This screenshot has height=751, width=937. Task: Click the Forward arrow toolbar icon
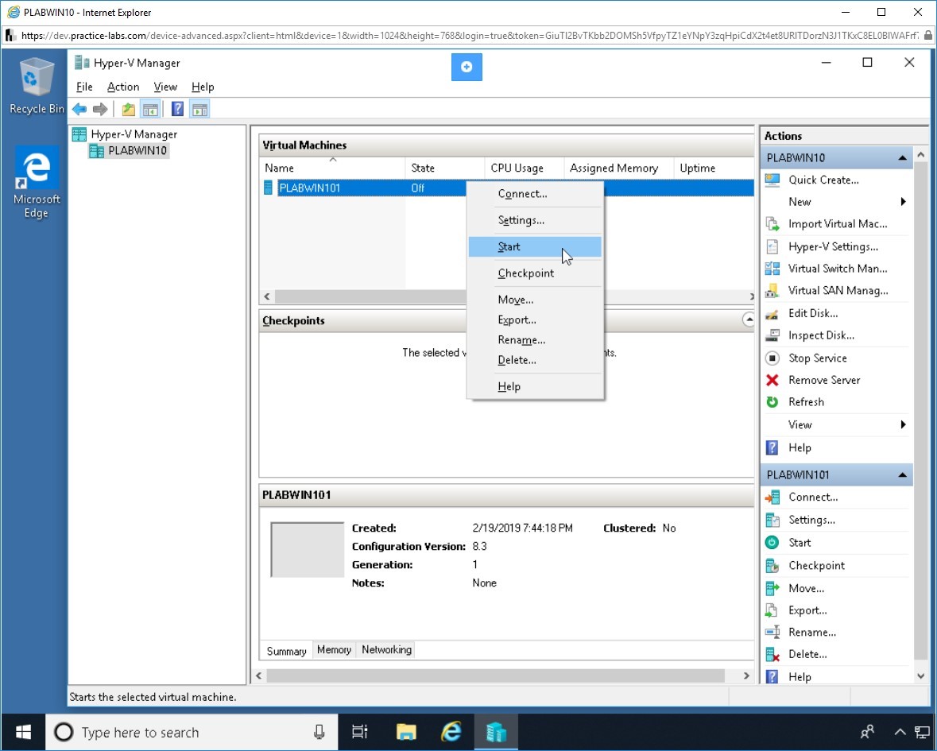click(100, 110)
